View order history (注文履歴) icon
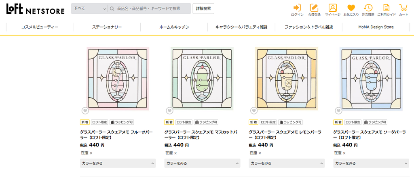This screenshot has height=186, width=414. click(368, 10)
